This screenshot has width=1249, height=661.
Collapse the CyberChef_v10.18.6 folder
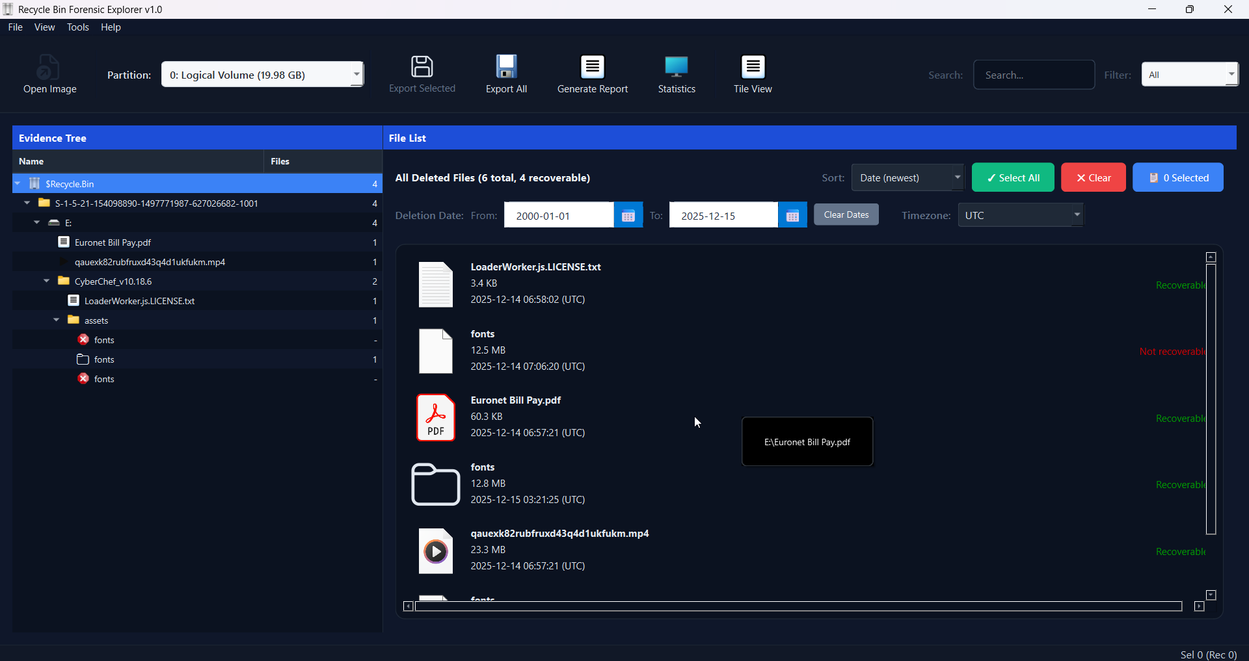[x=46, y=281]
